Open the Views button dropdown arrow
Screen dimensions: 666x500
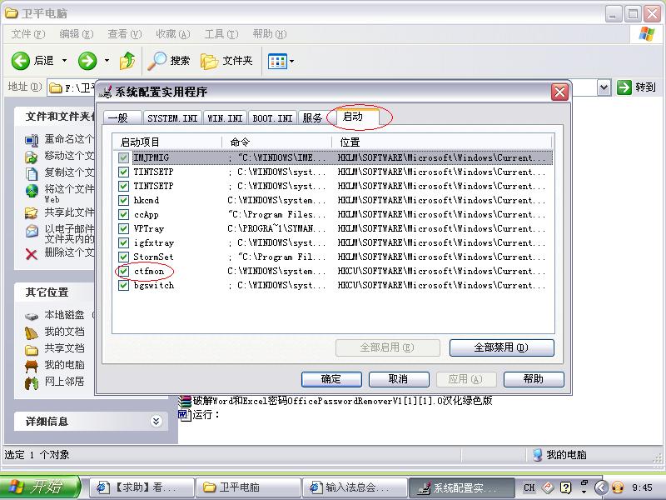pyautogui.click(x=292, y=62)
